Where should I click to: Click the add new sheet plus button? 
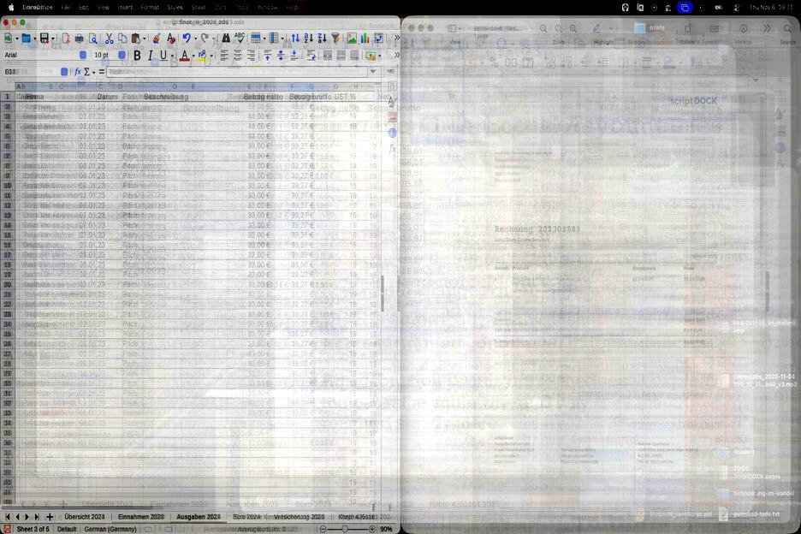coord(50,517)
